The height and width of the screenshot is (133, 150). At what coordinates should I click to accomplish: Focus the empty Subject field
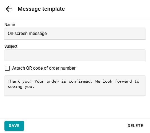coord(75,55)
